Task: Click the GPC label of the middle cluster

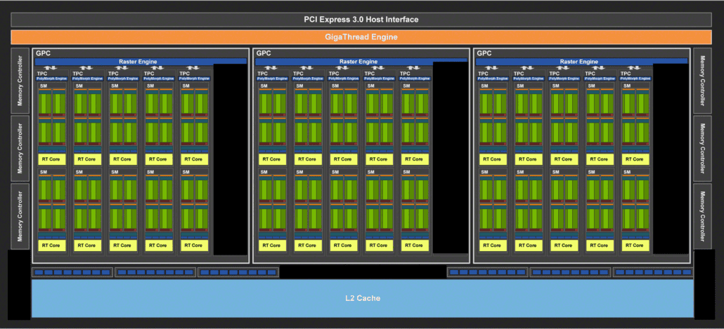Action: pyautogui.click(x=264, y=53)
